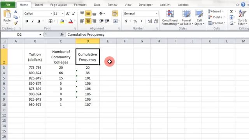Screen dimensions: 249x140
Task: Open Format as Table gallery
Action: tap(186, 17)
